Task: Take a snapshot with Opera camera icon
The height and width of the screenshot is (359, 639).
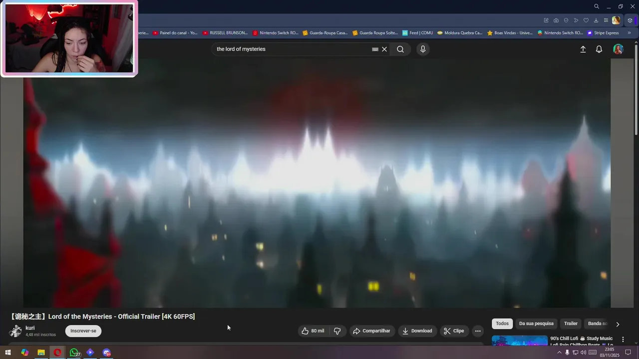Action: tap(556, 20)
